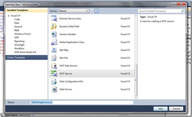Click the Global Application Class label
Image resolution: width=192 pixels, height=117 pixels.
72,42
